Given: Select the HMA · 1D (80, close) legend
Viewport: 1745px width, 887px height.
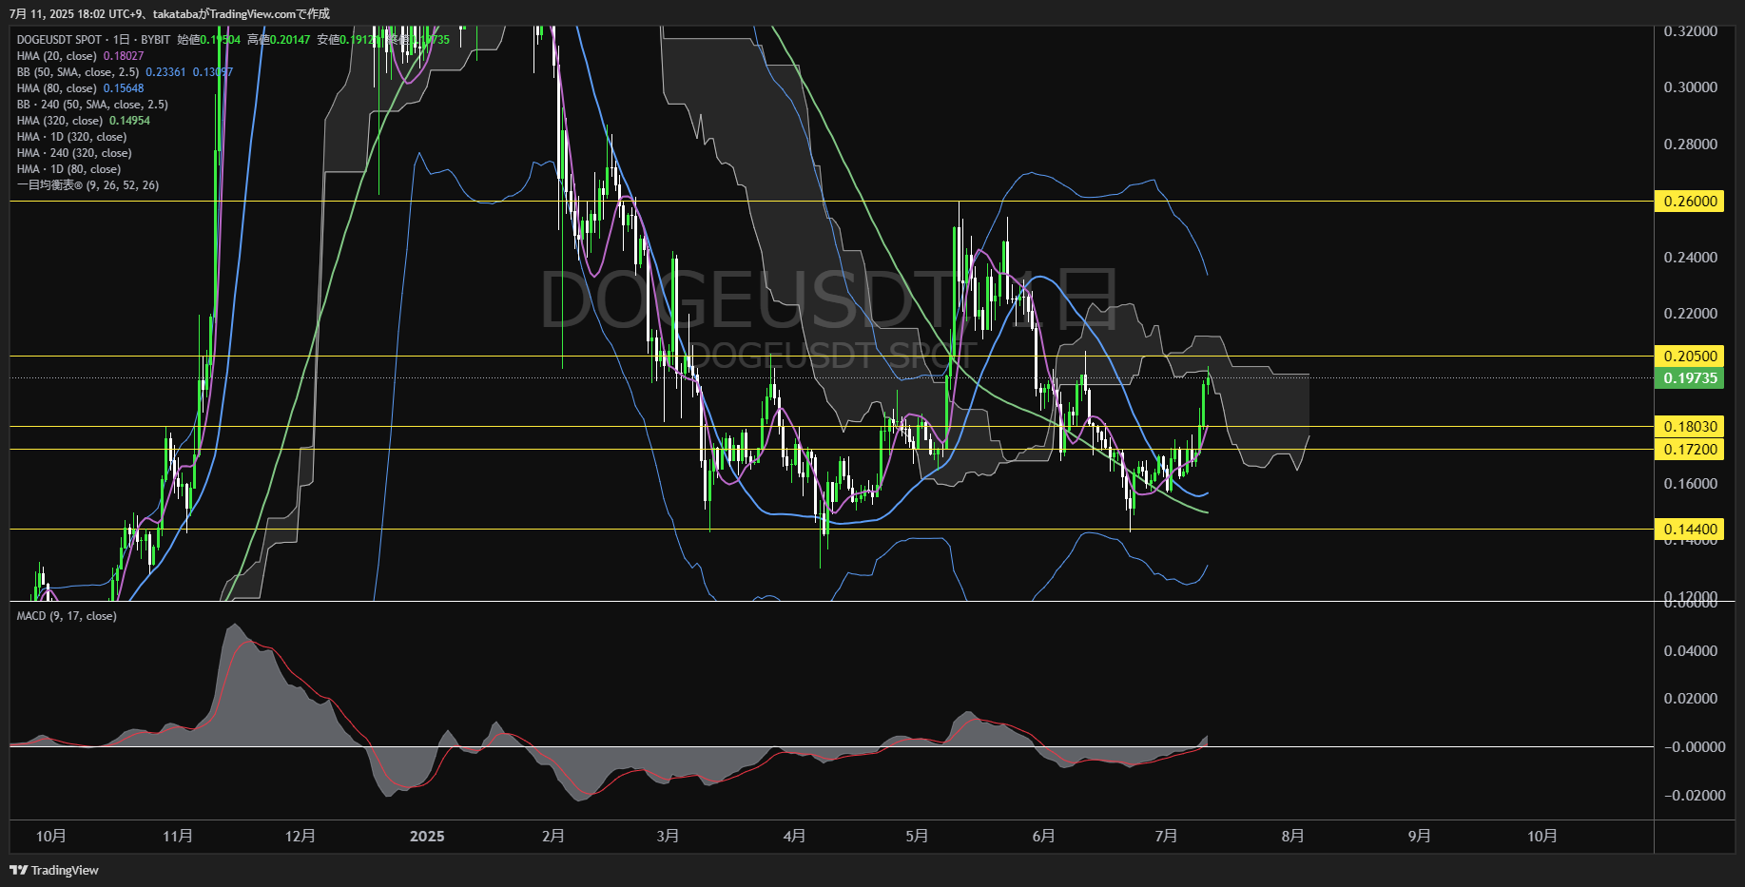Looking at the screenshot, I should 68,169.
